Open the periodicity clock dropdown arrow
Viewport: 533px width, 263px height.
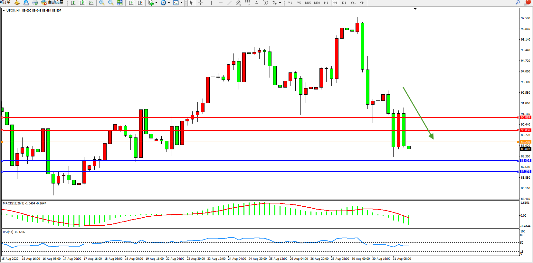coord(169,3)
